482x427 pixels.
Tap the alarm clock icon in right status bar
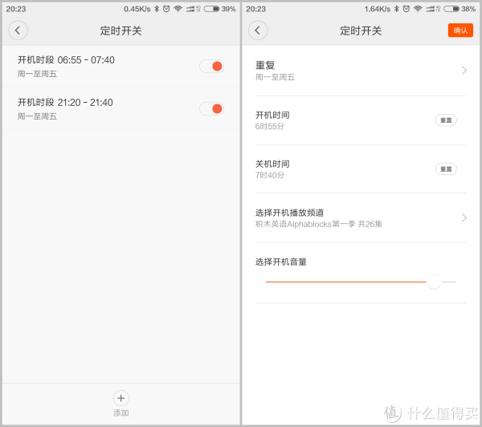(x=406, y=9)
